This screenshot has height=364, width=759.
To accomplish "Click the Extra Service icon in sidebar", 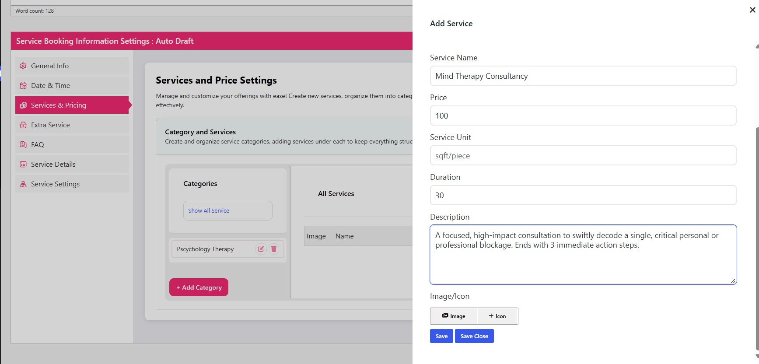I will tap(23, 125).
